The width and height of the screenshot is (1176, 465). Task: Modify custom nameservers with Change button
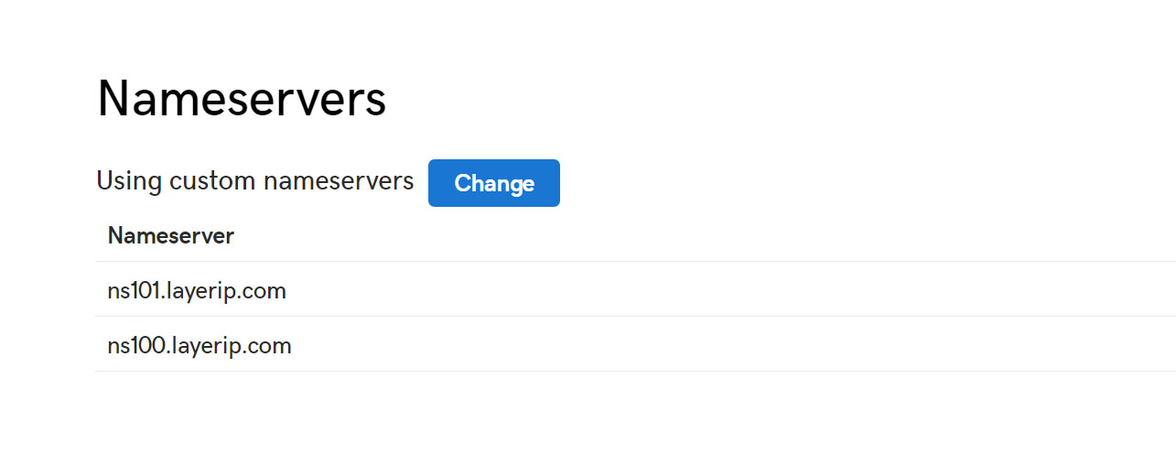pos(494,183)
